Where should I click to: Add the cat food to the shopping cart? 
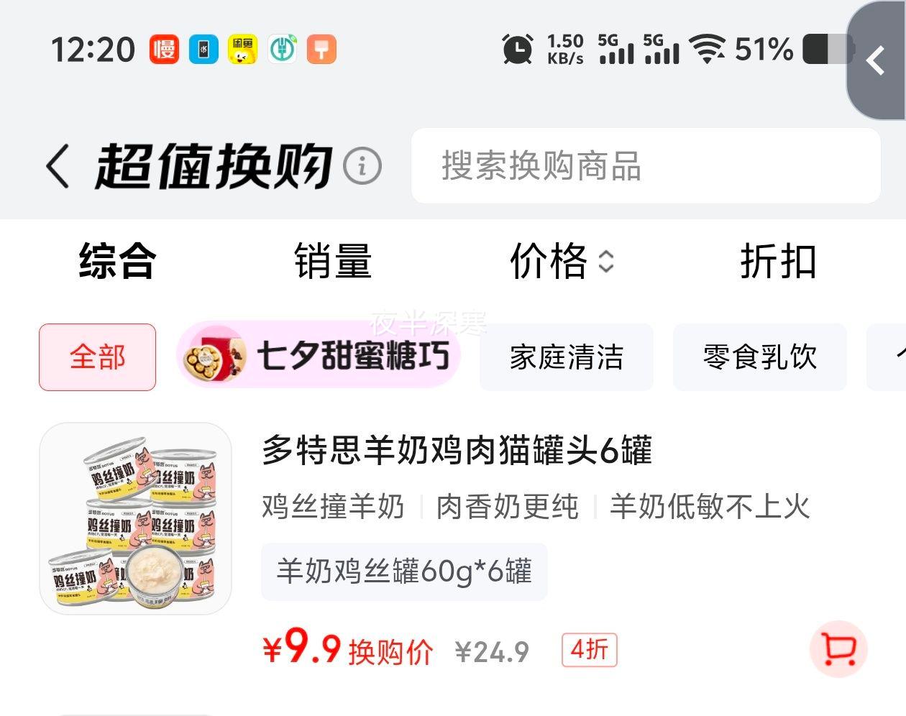pos(838,649)
